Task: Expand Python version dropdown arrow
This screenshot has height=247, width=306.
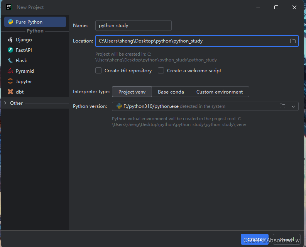Action: pyautogui.click(x=293, y=106)
